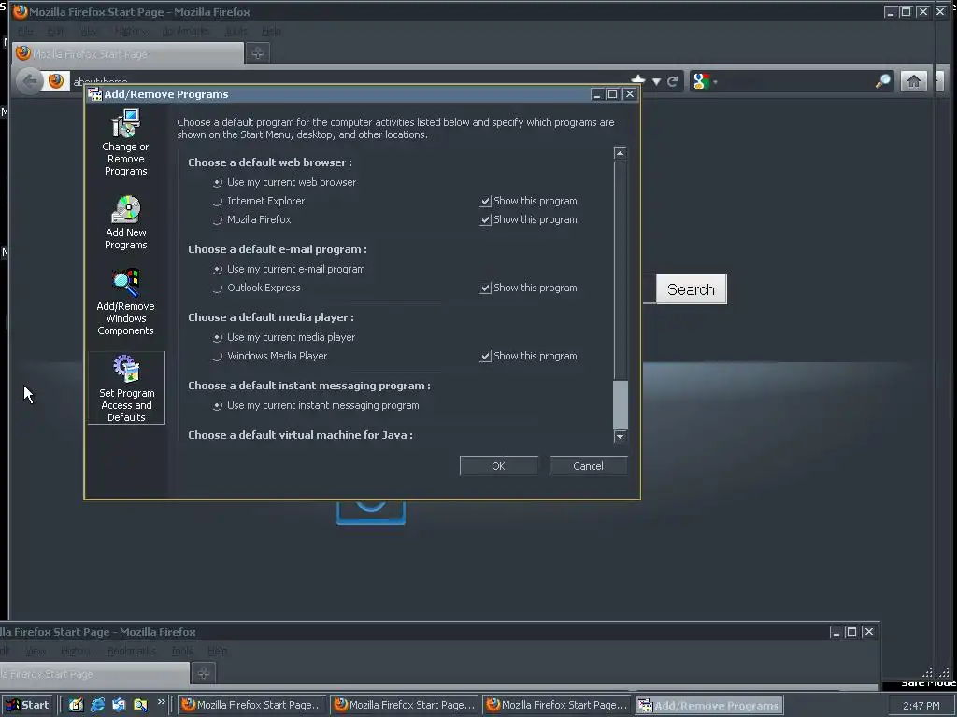Switch to Add/Remove Programs from the taskbar
Viewport: 957px width, 717px height.
pos(709,706)
